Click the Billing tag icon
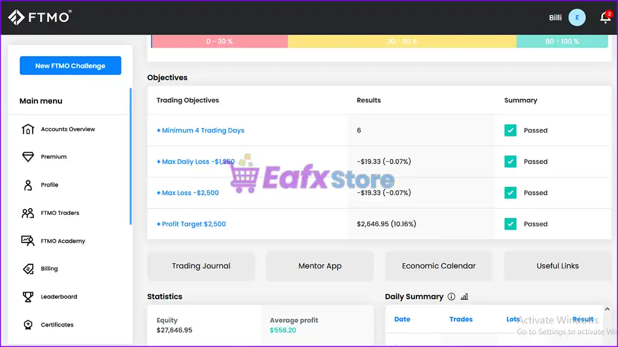The height and width of the screenshot is (347, 618). [28, 269]
